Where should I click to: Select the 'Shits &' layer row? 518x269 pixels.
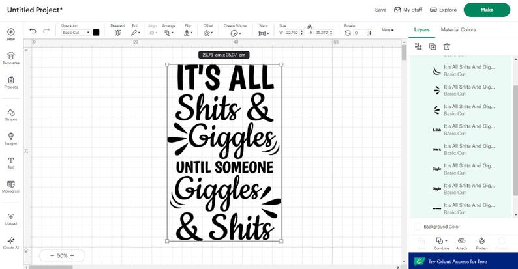tap(462, 149)
